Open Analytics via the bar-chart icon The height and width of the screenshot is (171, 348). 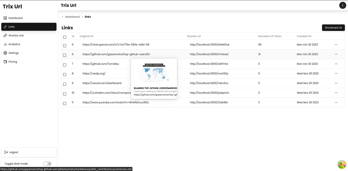point(5,44)
